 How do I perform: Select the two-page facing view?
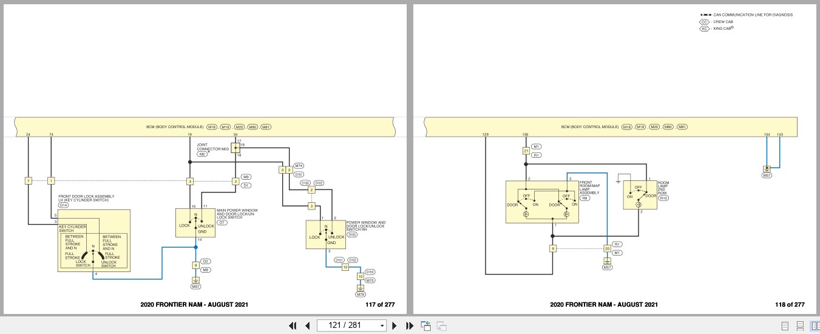pos(815,325)
